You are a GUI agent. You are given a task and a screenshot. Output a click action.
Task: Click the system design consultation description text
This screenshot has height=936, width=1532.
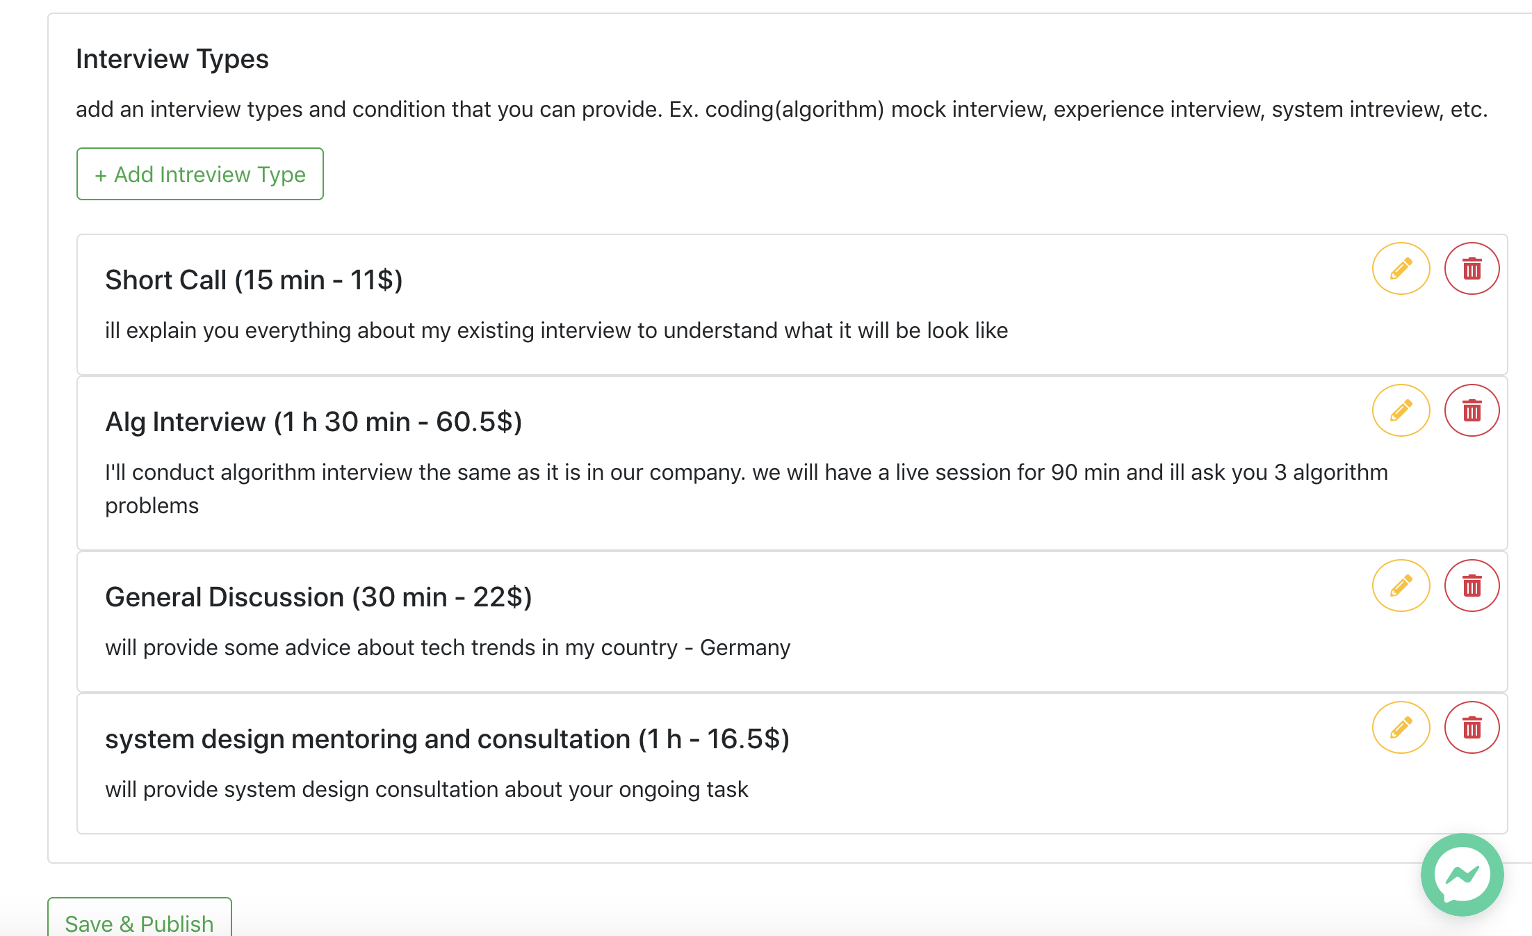[426, 789]
